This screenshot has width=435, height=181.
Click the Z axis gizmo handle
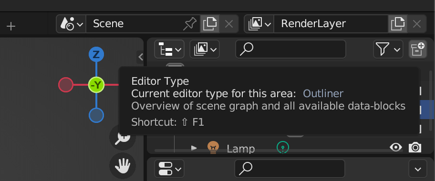point(96,55)
